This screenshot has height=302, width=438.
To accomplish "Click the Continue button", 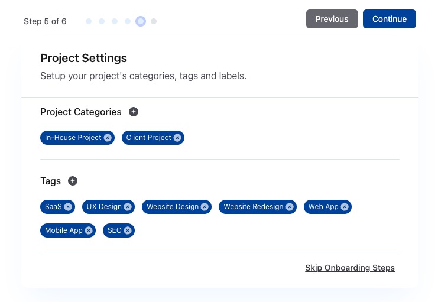I will [390, 19].
